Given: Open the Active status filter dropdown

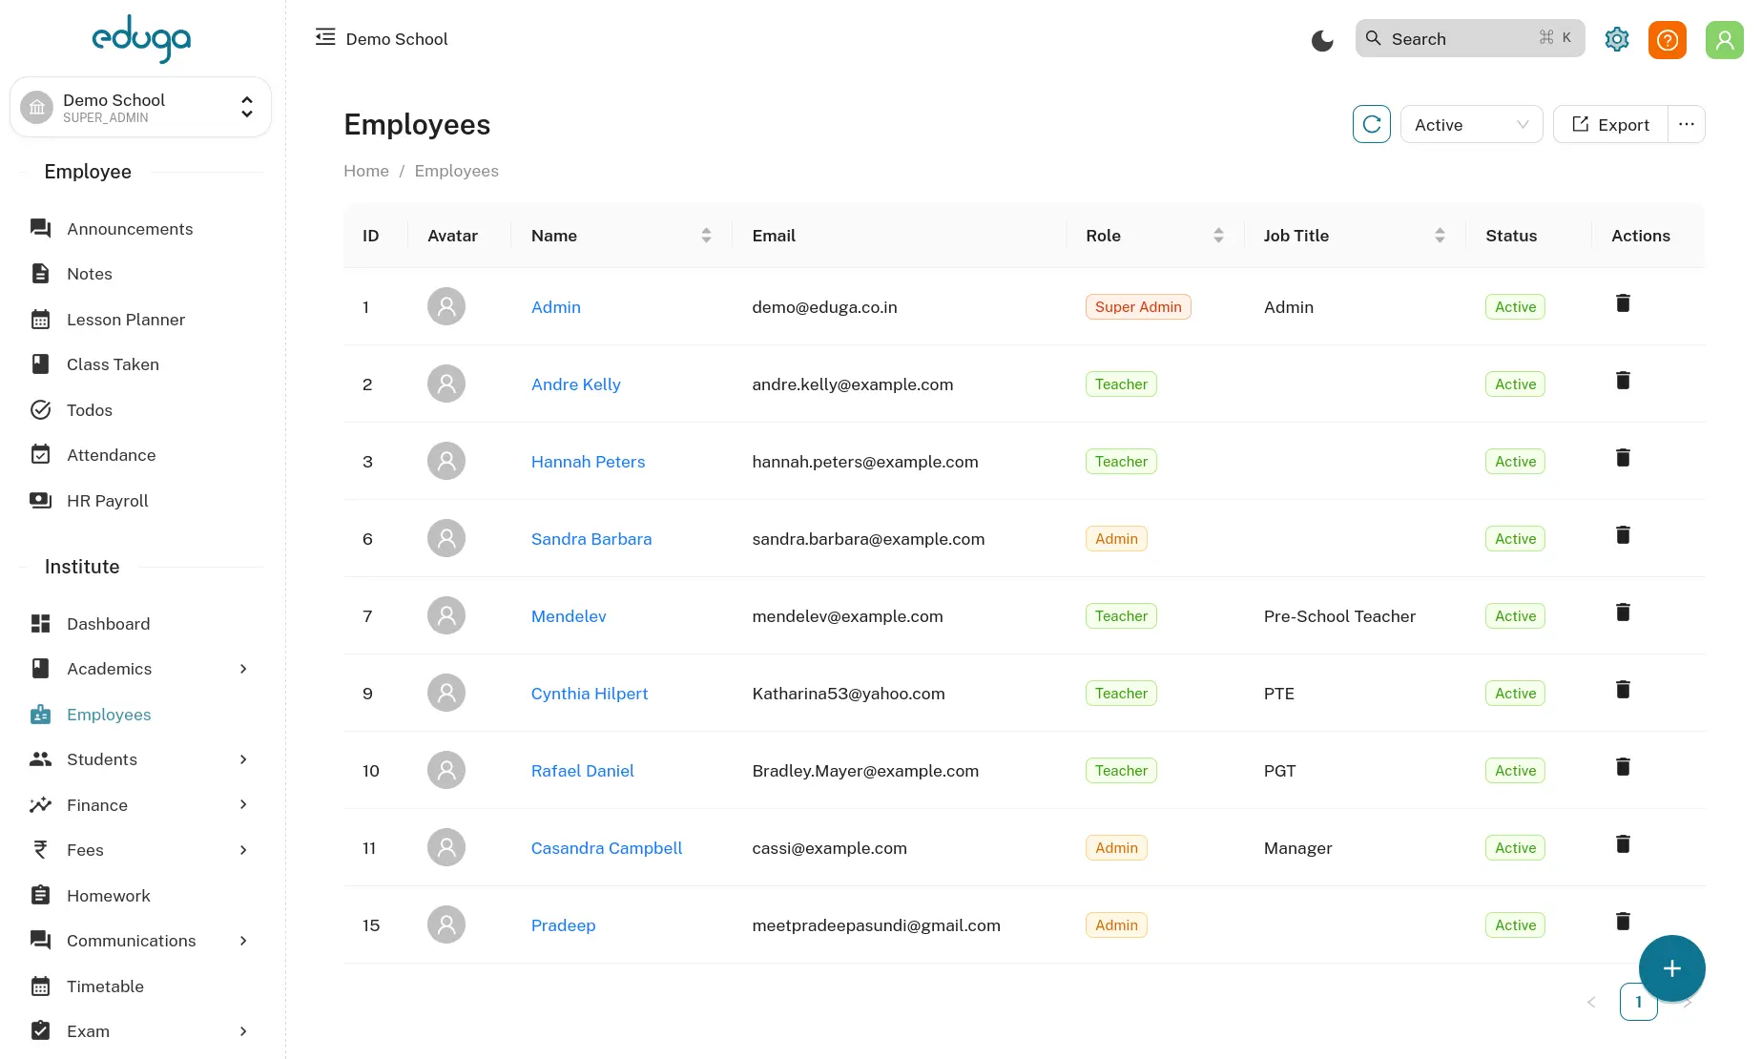Looking at the screenshot, I should click(1470, 125).
